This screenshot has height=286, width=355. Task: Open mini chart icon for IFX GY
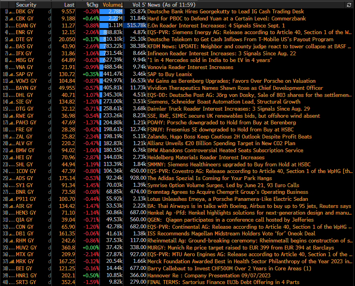12,54
